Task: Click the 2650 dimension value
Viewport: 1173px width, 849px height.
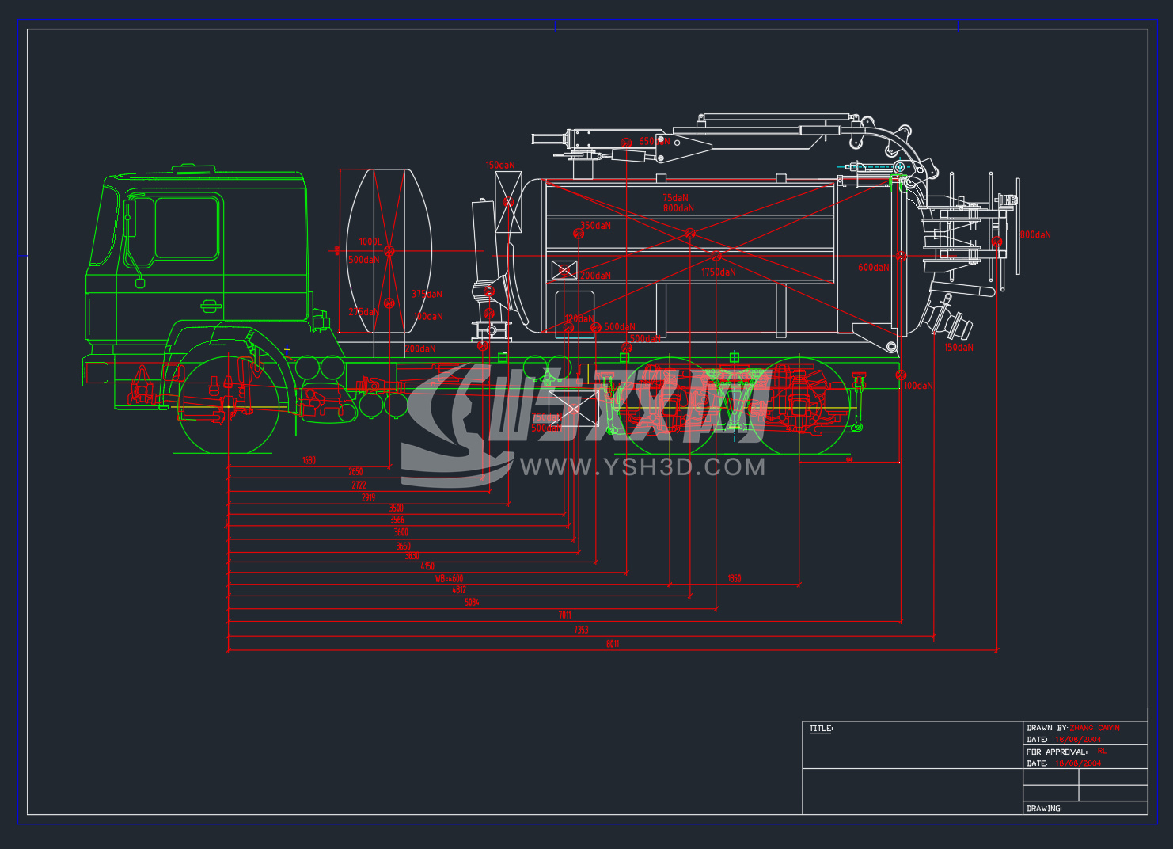Action: (356, 471)
